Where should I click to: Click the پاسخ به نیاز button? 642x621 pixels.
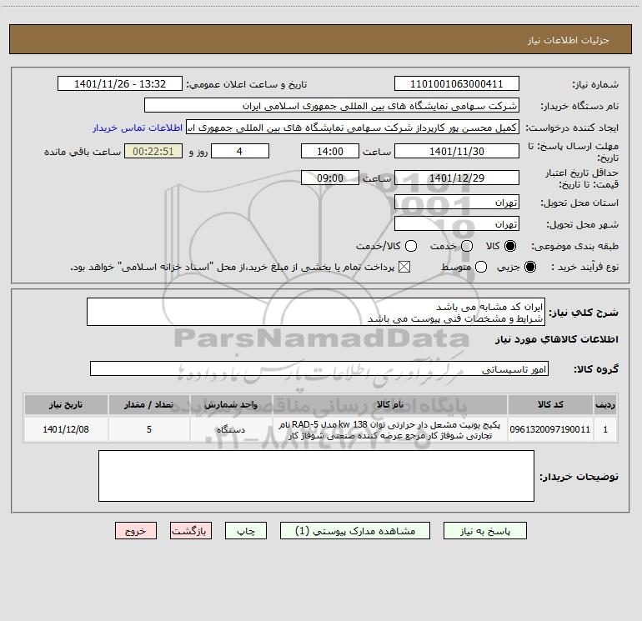pos(484,531)
